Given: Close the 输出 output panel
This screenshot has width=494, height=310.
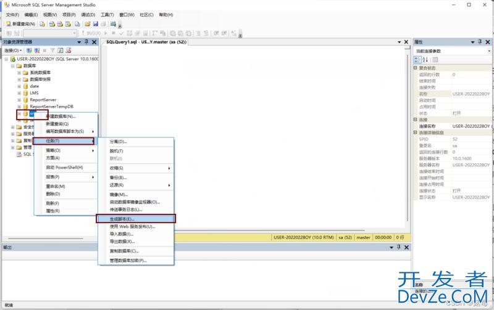Looking at the screenshot, I should point(407,247).
